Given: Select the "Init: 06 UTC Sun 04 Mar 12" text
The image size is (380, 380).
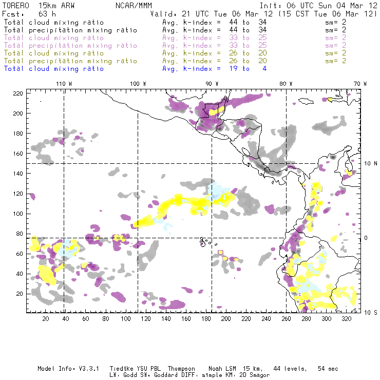Looking at the screenshot, I should click(x=318, y=6).
